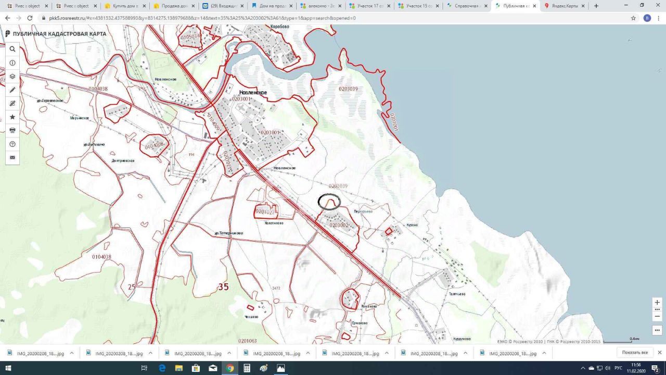Click the address bar URL field
This screenshot has width=666, height=375.
point(312,18)
